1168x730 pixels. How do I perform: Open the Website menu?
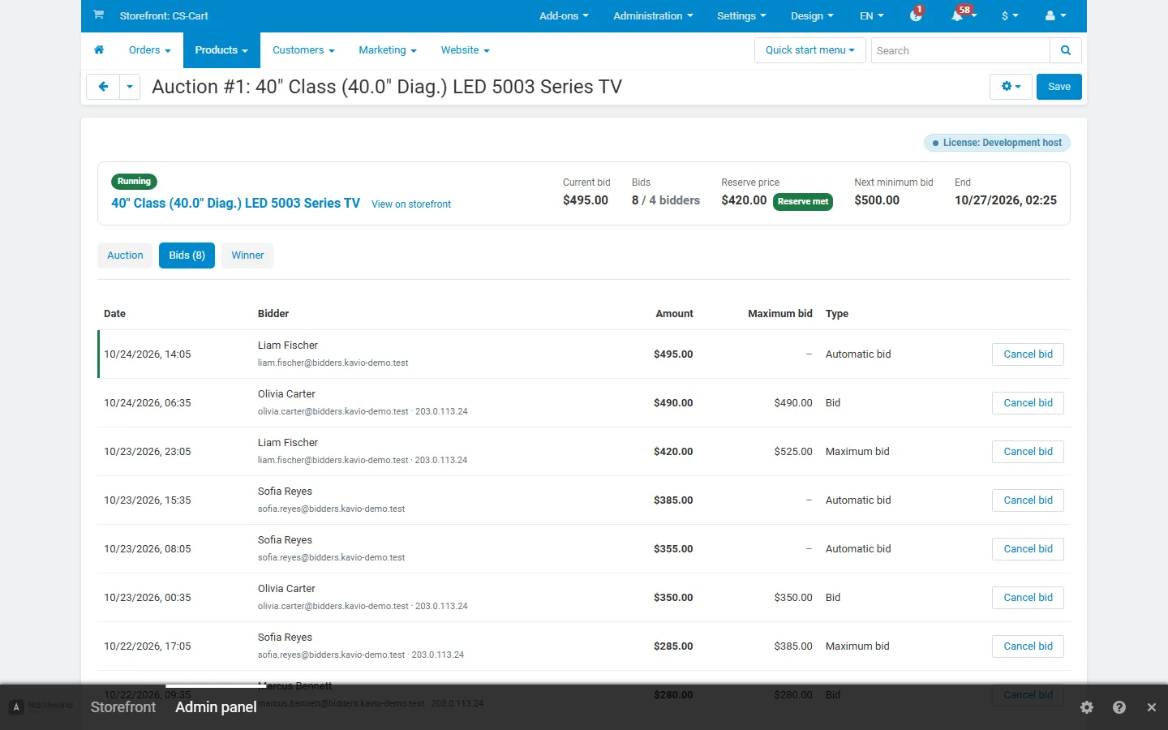click(465, 50)
